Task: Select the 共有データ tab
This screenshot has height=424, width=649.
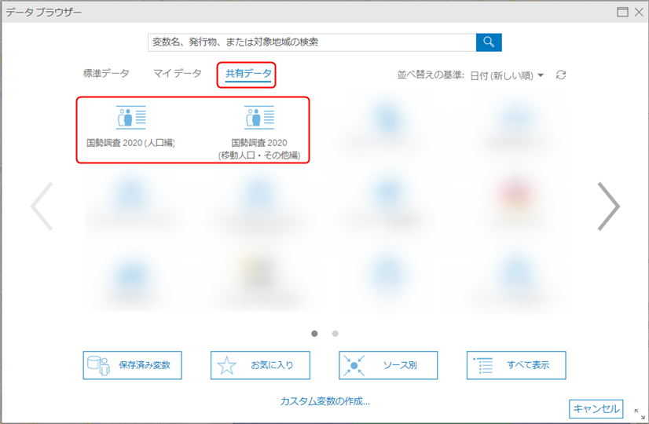Action: click(248, 74)
